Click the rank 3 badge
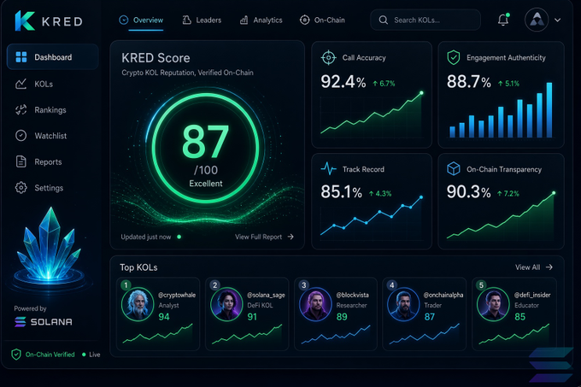The image size is (581, 387). 304,284
